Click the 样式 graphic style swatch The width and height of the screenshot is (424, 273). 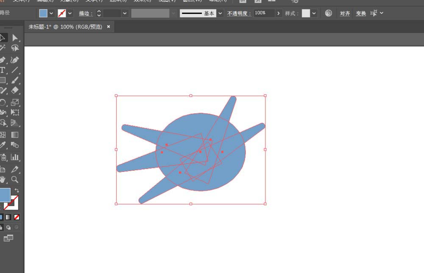(306, 13)
